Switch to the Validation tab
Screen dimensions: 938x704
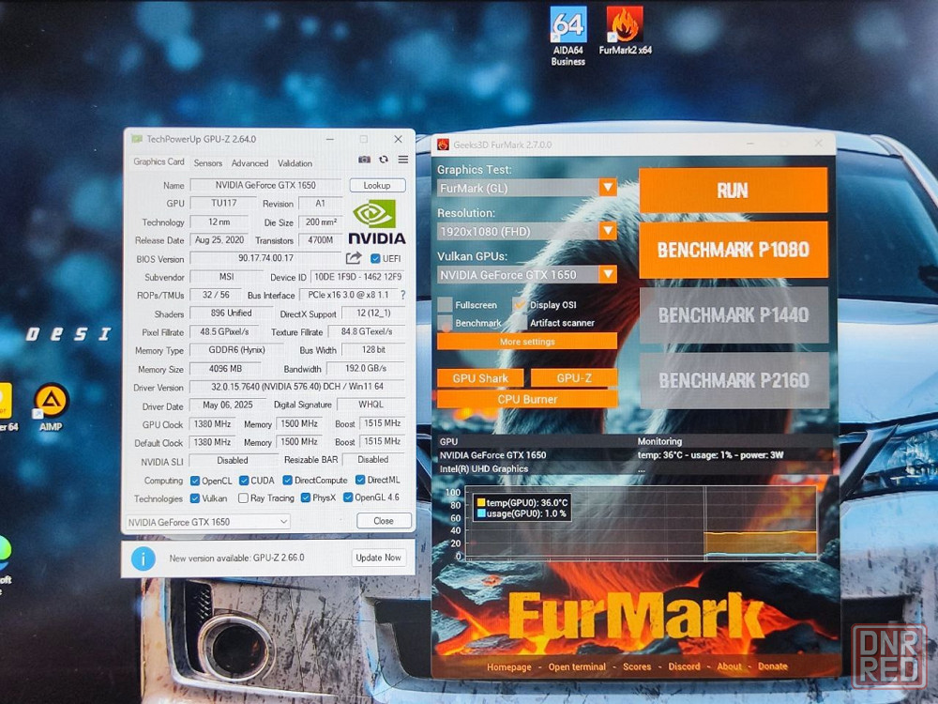[x=295, y=162]
